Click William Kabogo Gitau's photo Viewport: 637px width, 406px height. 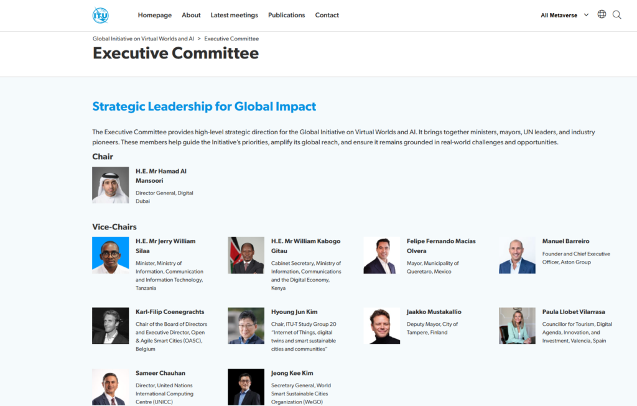[246, 255]
